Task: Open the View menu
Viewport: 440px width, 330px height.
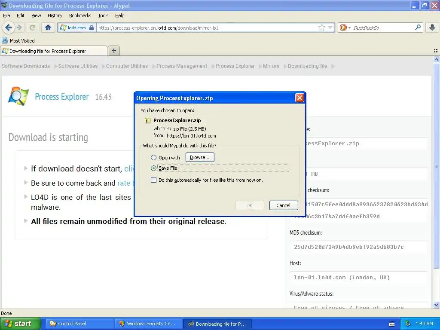Action: tap(36, 15)
